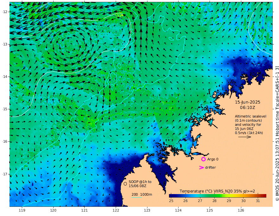Screen dimensions: 279x216
Task: Click latitude axis label -17
Action: 5,174
